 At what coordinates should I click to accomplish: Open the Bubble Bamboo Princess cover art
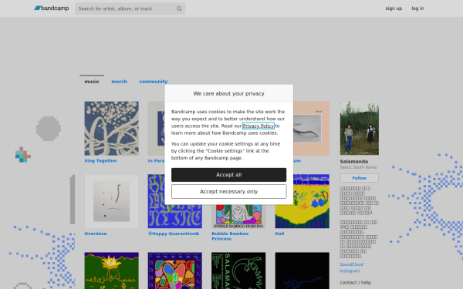pyautogui.click(x=238, y=217)
